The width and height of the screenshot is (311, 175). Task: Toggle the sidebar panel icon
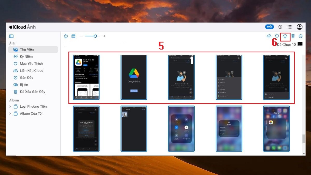[x=11, y=36]
